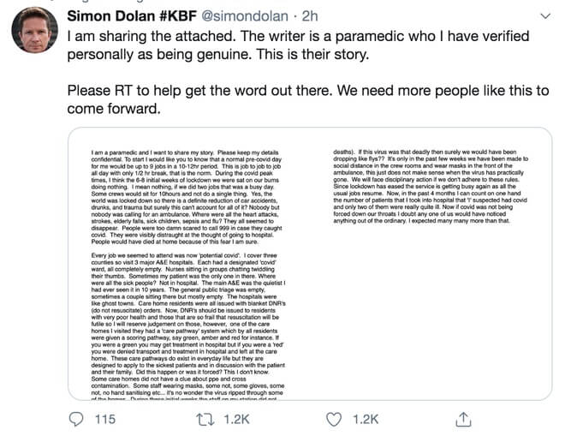Open the share icon on the tweet
Image resolution: width=565 pixels, height=436 pixels.
[461, 419]
